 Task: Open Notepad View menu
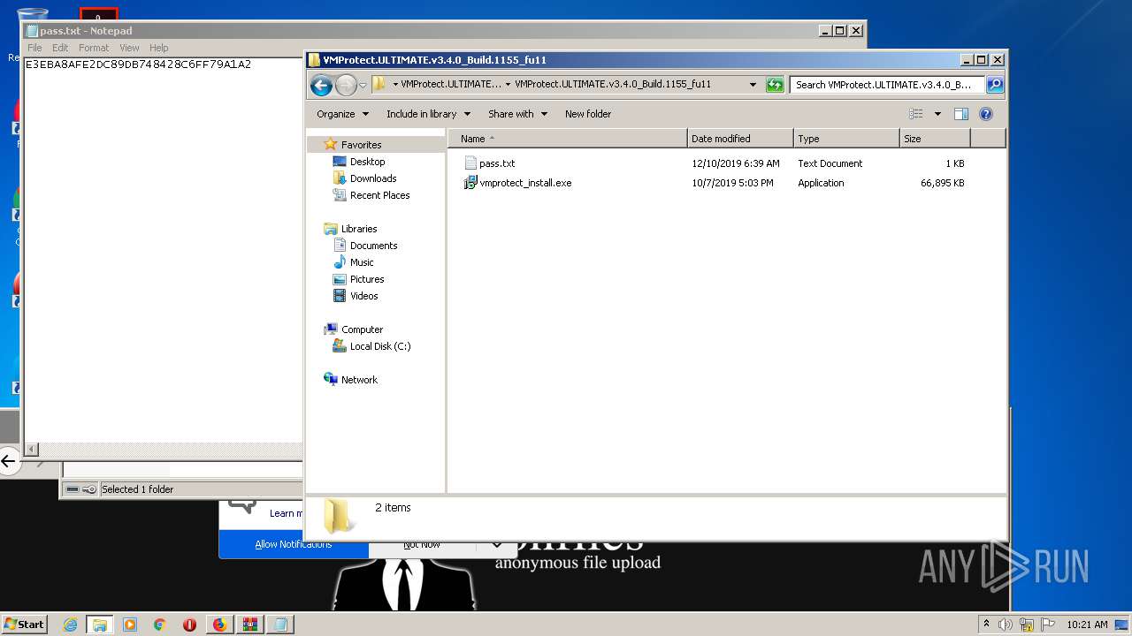tap(129, 48)
